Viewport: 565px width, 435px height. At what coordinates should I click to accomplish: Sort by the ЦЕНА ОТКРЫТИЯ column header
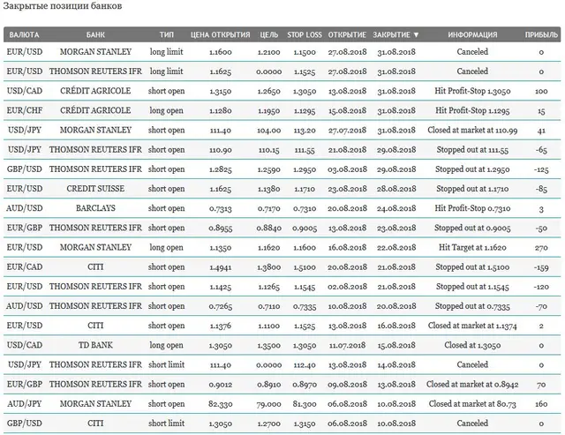pos(220,35)
